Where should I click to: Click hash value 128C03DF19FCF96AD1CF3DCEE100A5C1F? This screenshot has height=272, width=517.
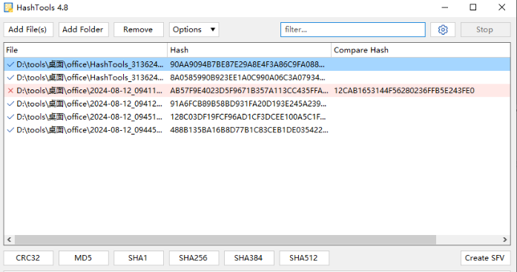[248, 117]
